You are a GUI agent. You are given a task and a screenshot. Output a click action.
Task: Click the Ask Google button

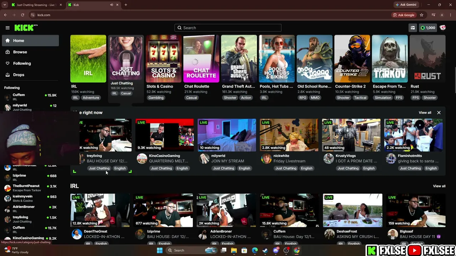click(x=404, y=15)
